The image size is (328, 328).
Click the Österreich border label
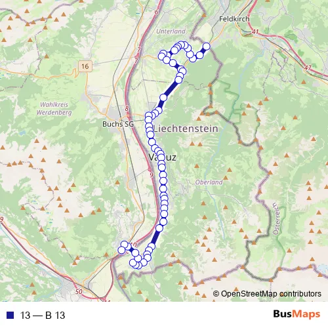(x=276, y=218)
